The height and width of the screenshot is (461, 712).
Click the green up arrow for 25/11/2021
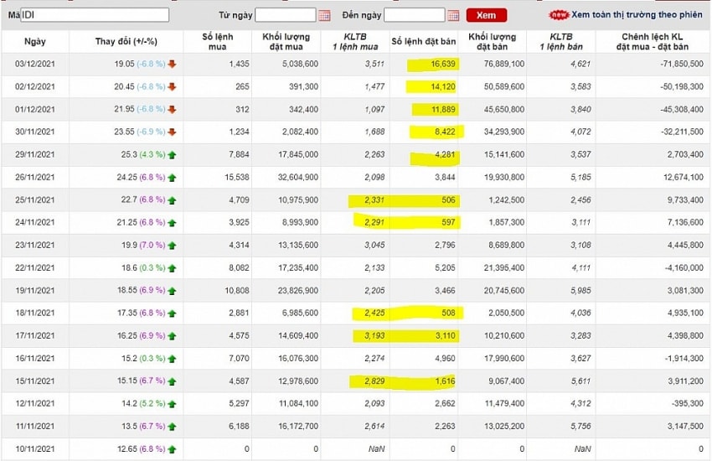pos(172,200)
